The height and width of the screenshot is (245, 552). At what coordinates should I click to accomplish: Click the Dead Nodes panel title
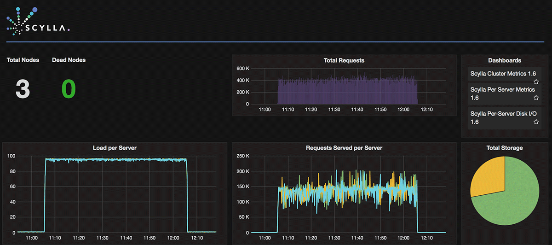69,60
